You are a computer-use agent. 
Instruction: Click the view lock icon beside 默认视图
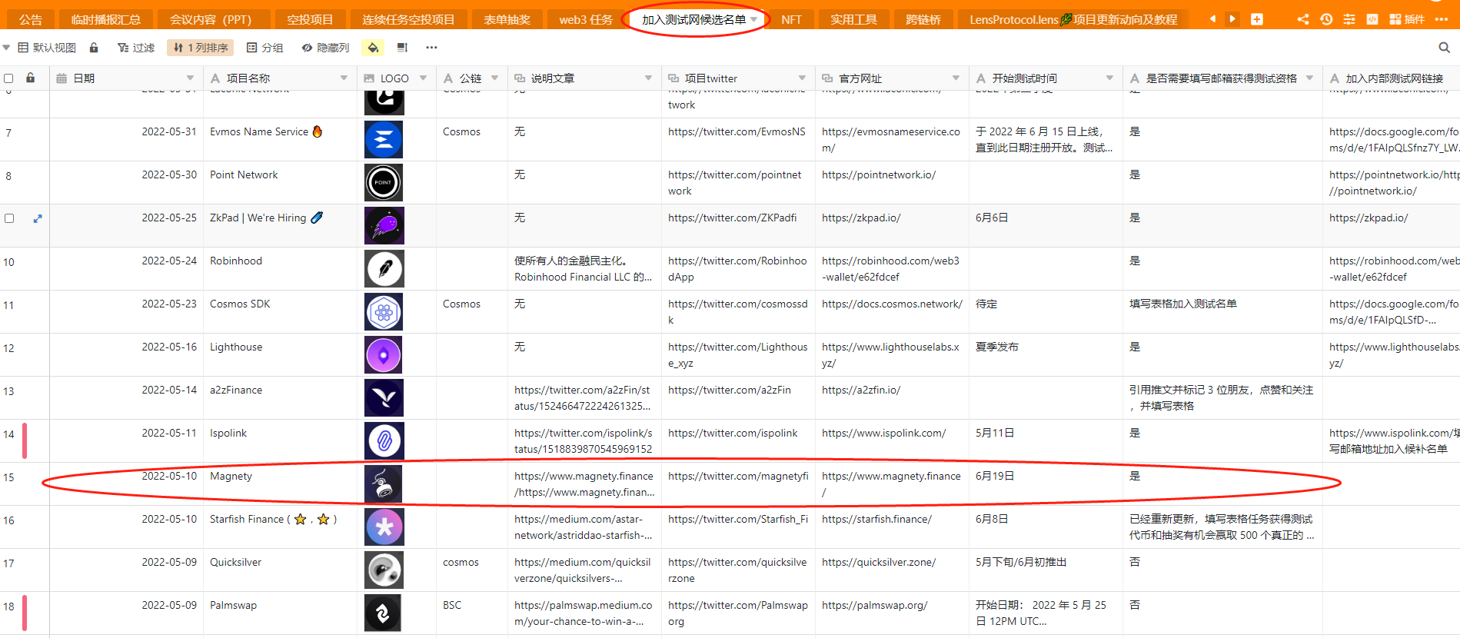click(x=94, y=48)
